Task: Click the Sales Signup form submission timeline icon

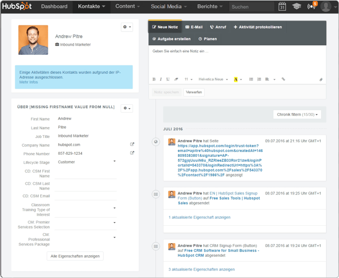Action: click(x=156, y=194)
